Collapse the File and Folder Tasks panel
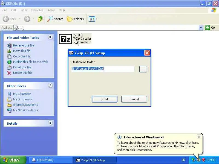This screenshot has height=164, width=219. click(50, 37)
